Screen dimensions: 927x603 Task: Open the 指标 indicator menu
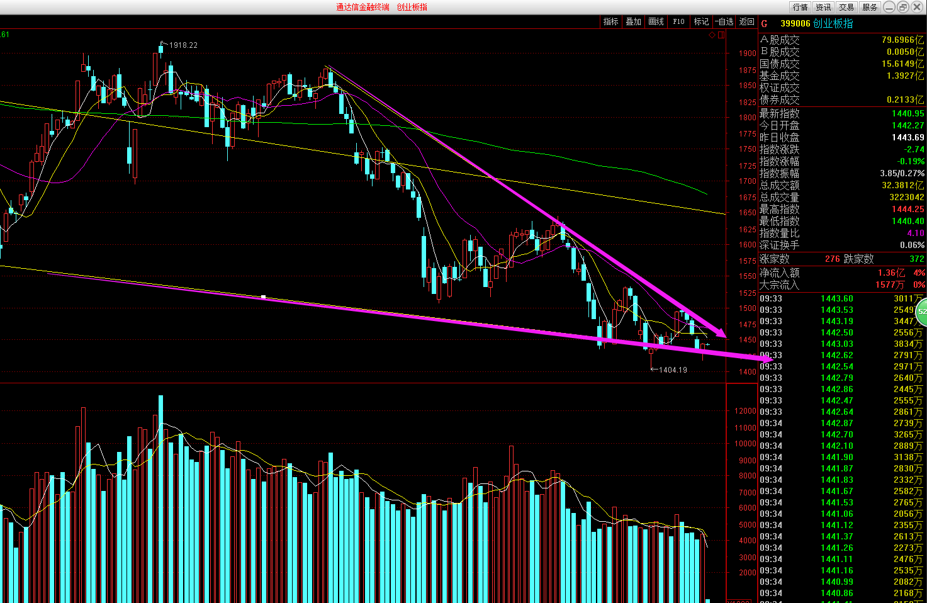click(610, 21)
